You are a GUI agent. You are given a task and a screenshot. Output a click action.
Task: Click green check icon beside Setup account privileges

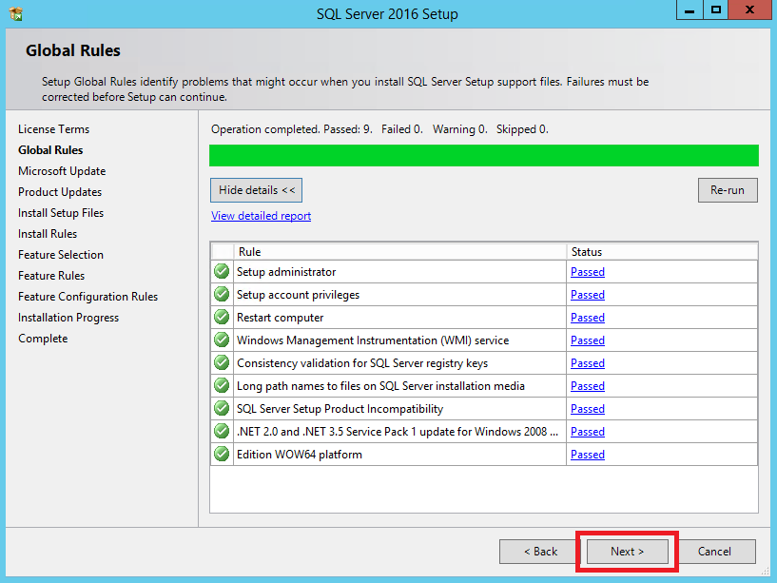222,295
